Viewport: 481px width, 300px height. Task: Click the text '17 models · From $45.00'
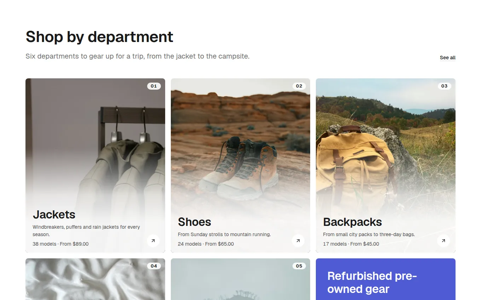351,244
